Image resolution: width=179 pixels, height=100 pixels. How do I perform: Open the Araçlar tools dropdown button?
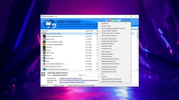pos(127,21)
